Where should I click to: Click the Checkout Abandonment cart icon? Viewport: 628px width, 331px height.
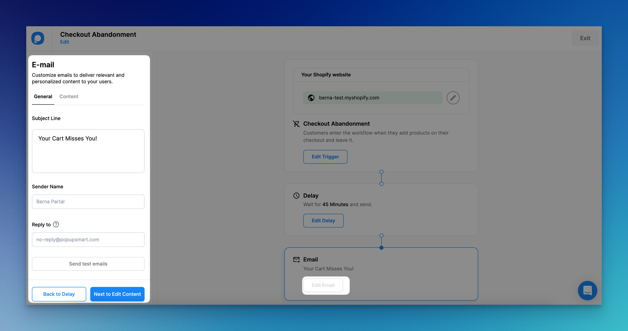click(296, 124)
